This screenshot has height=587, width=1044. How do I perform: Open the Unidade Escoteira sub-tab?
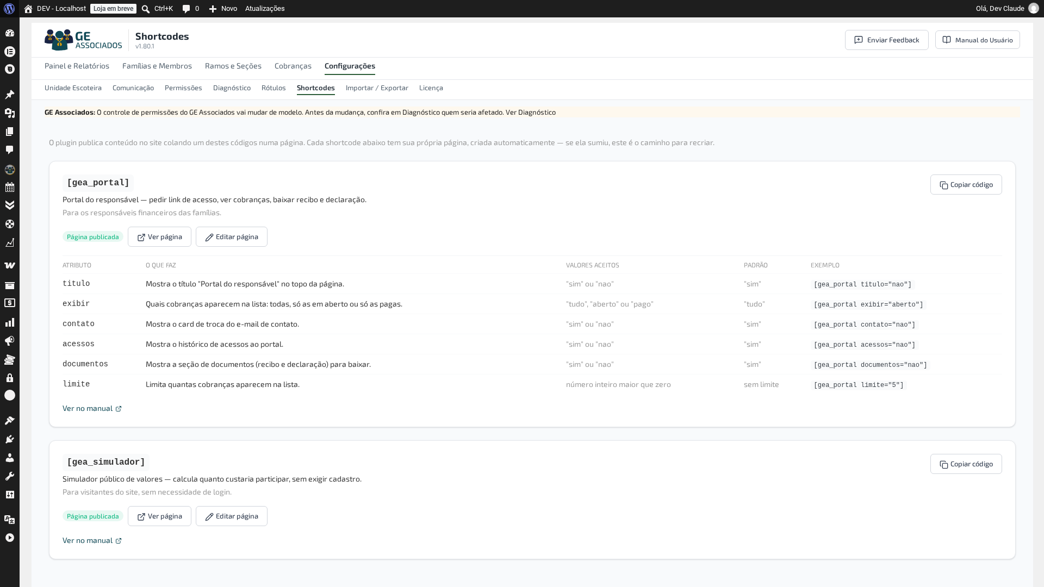click(x=73, y=88)
